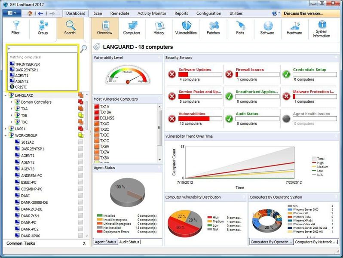343x258 pixels.
Task: Click the Software Updates progress bar
Action: (200, 74)
